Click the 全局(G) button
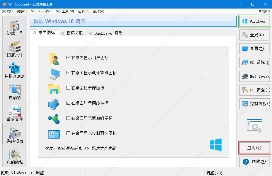This screenshot has width=272, height=176. pyautogui.click(x=254, y=35)
